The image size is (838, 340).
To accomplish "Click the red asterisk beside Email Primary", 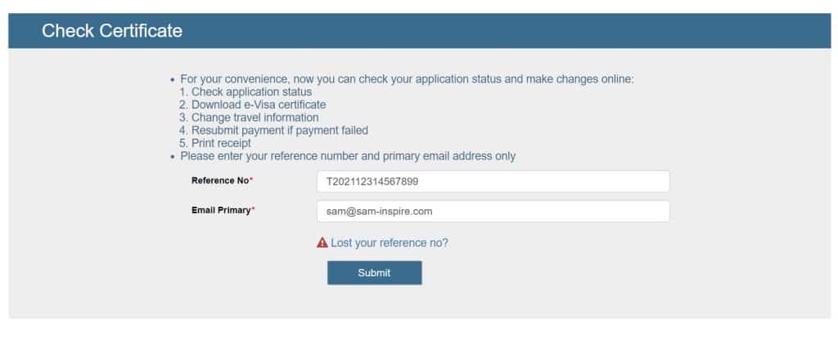I will (x=254, y=210).
